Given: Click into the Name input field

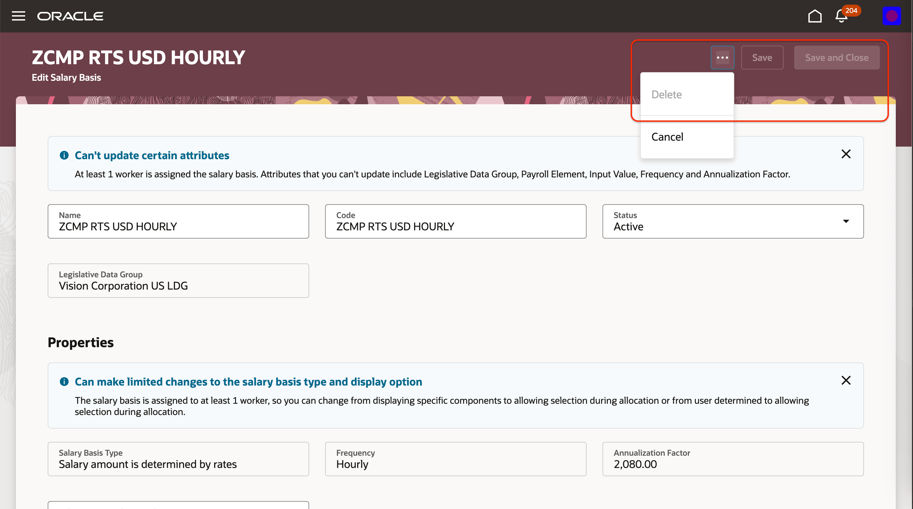Looking at the screenshot, I should [x=178, y=226].
